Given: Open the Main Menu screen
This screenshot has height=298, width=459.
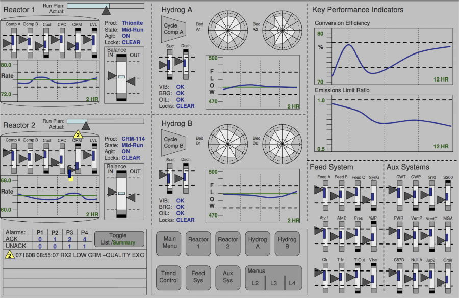Looking at the screenshot, I should [168, 243].
